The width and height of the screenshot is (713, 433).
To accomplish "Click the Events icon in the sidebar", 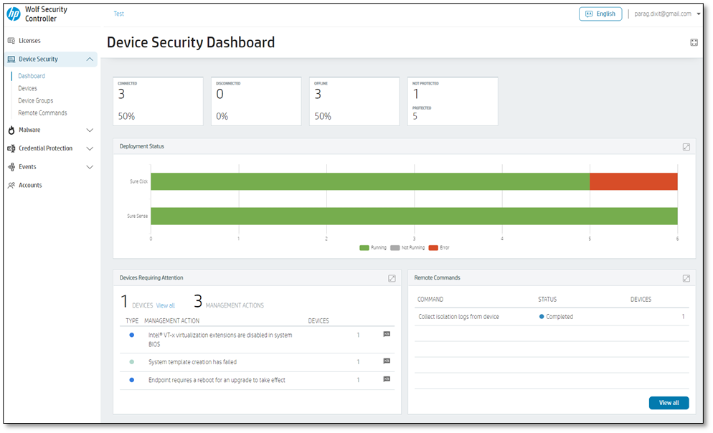I will 11,166.
